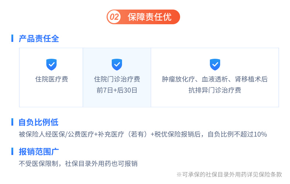Click the orange 02 number badge

pyautogui.click(x=114, y=17)
